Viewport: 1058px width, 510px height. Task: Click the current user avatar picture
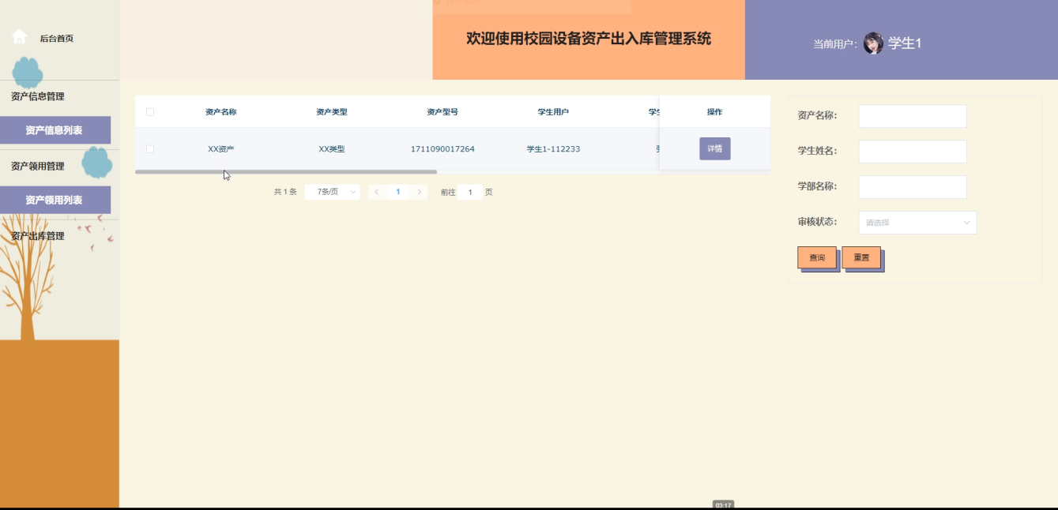coord(873,43)
